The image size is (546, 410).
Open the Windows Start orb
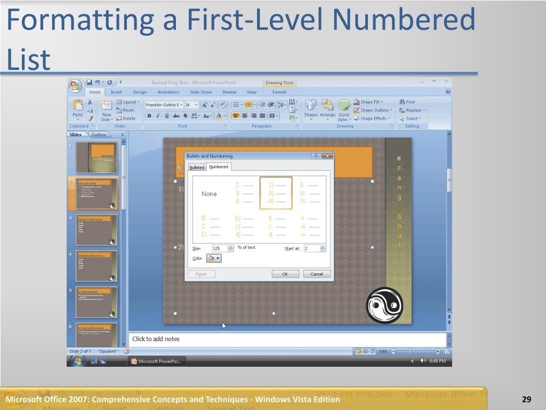click(x=78, y=361)
